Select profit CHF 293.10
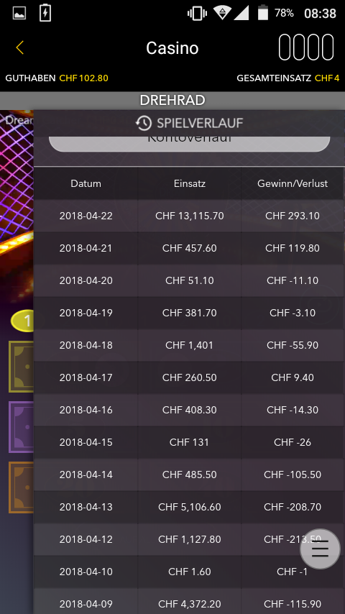The width and height of the screenshot is (345, 614). tap(293, 216)
